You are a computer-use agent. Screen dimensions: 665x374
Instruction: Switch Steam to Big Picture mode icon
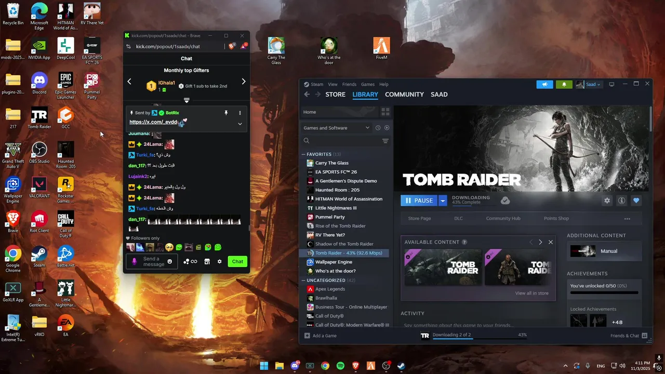coord(611,84)
